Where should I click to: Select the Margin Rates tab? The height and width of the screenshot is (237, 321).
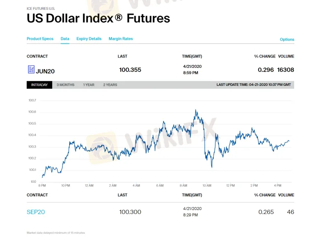click(x=121, y=39)
